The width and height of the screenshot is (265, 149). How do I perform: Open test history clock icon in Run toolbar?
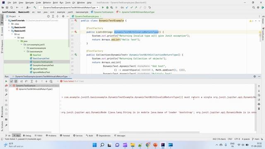pyautogui.click(x=51, y=81)
